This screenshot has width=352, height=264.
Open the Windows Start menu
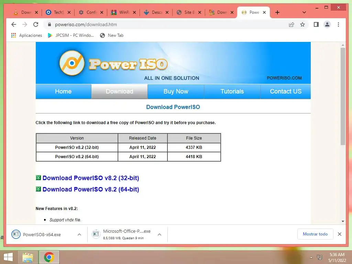coord(8,257)
